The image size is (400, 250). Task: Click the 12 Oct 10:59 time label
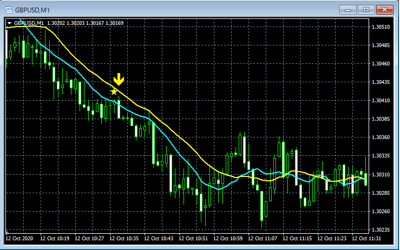click(228, 239)
